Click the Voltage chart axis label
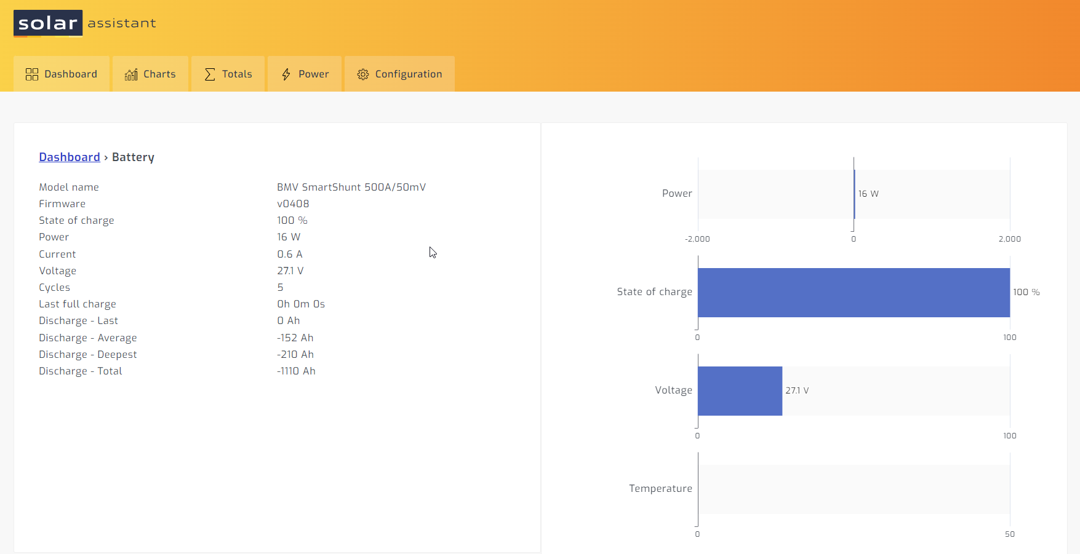 click(x=674, y=390)
